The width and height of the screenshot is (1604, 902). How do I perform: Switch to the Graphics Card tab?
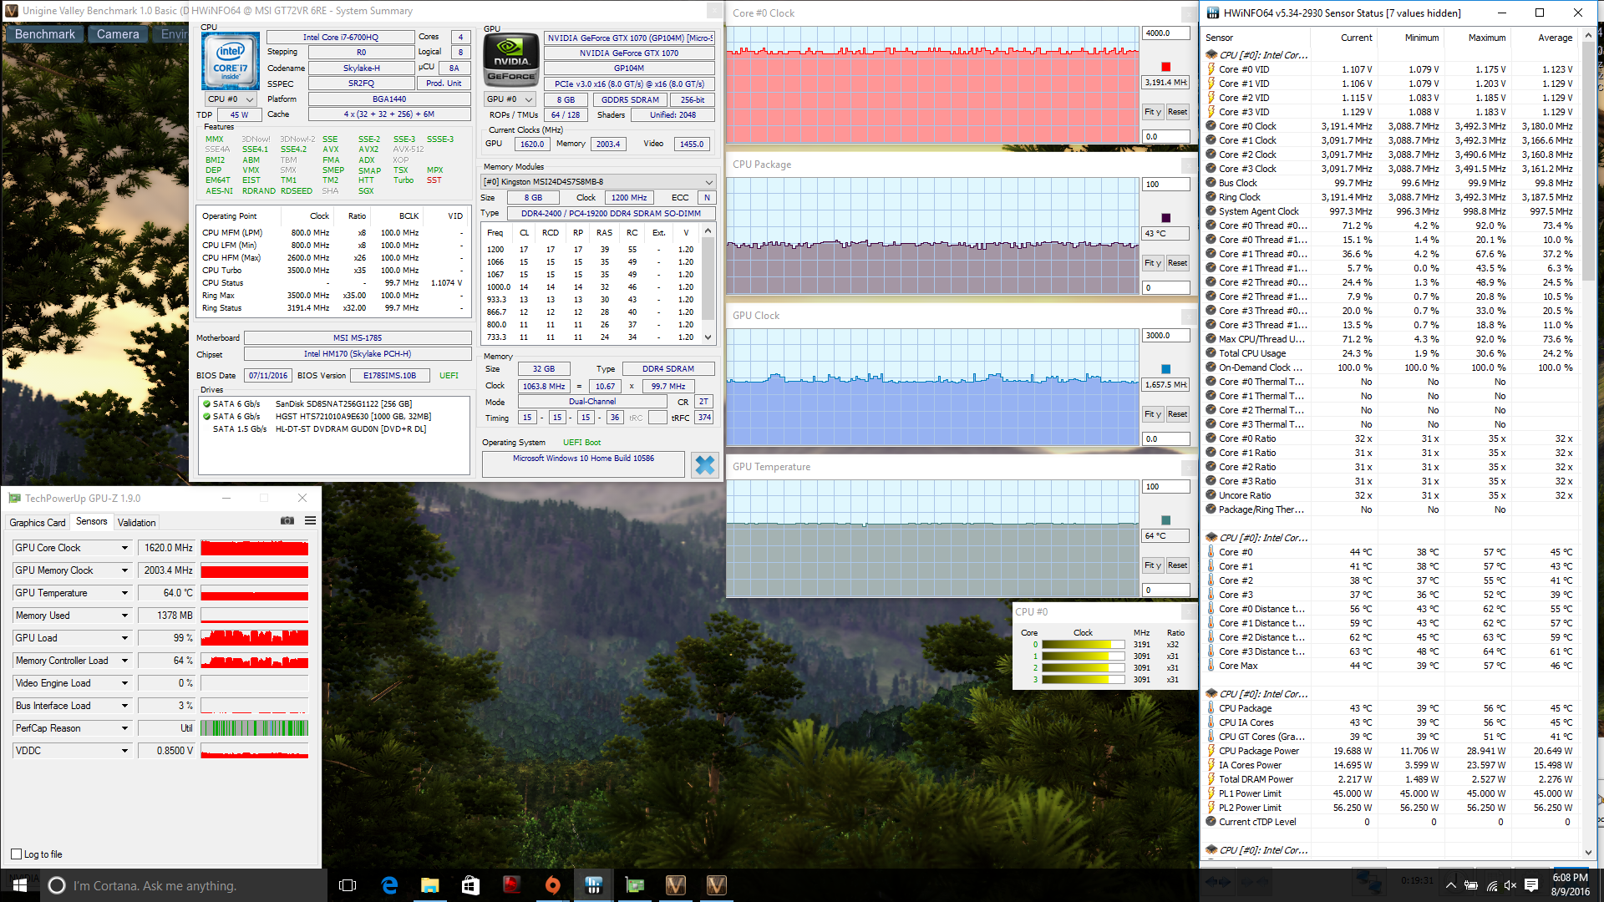(x=38, y=523)
